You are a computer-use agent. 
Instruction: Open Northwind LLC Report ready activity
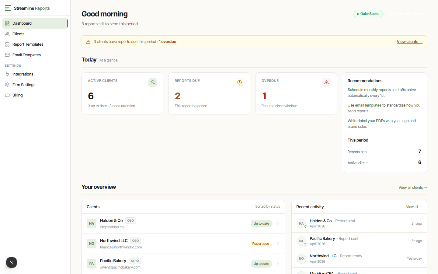pyautogui.click(x=359, y=259)
